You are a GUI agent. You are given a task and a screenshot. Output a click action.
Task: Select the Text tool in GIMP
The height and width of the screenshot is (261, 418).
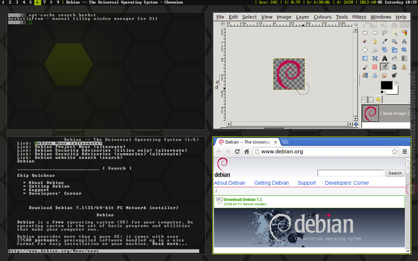[385, 58]
